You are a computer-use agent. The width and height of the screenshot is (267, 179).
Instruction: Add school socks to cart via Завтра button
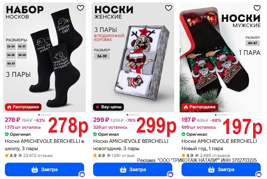tap(44, 169)
